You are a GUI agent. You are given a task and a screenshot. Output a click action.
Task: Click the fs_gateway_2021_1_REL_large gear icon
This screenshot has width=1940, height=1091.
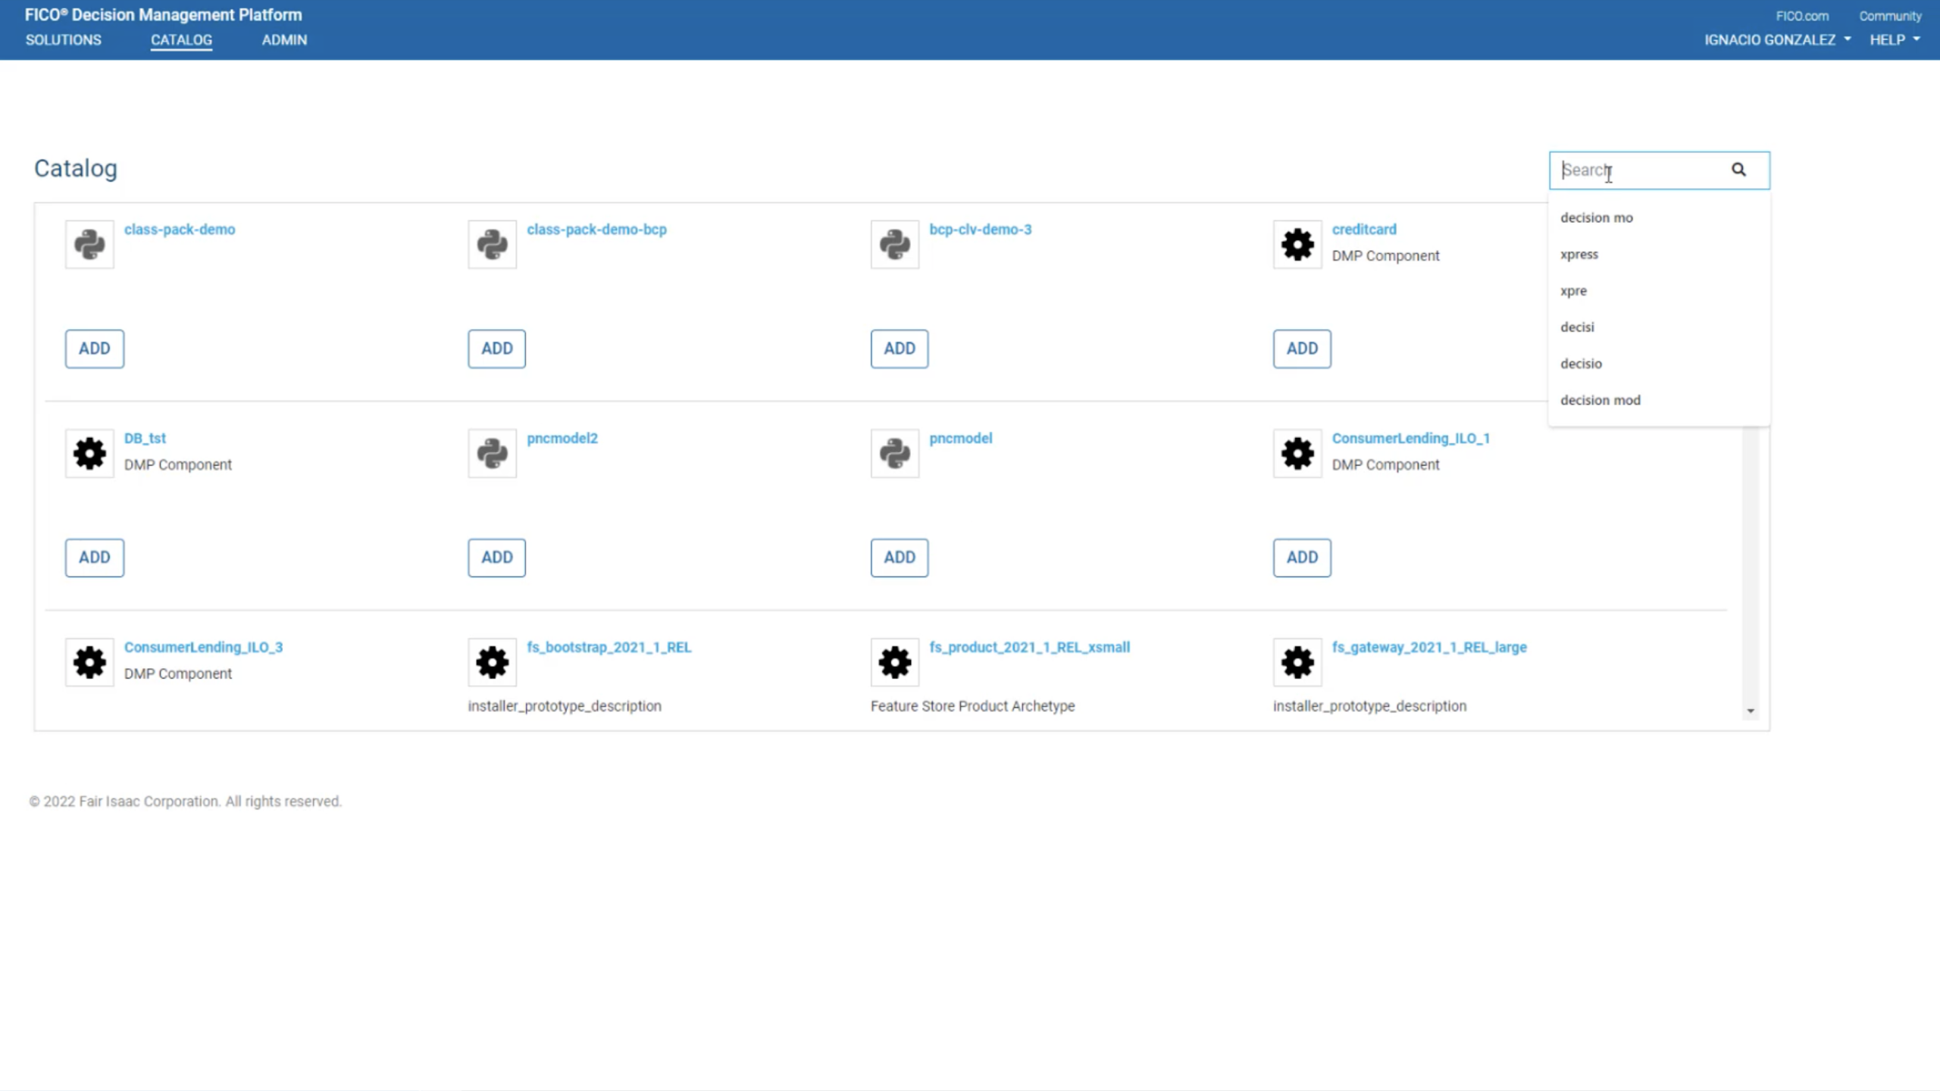(x=1297, y=662)
